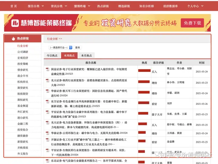
Task: Open the 请选择行业 dropdown
Action: tap(61, 48)
